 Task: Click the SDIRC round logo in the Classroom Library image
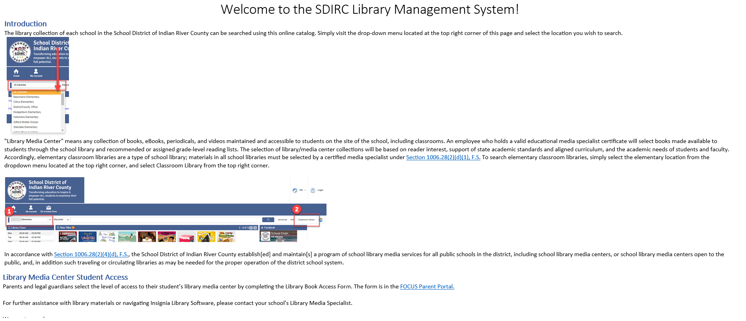pyautogui.click(x=17, y=190)
